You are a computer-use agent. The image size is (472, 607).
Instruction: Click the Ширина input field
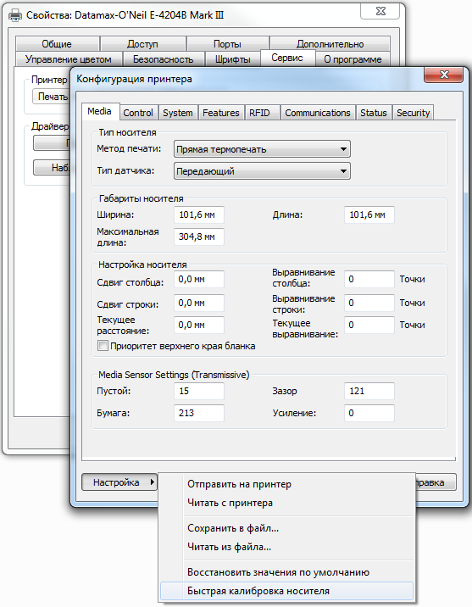(199, 214)
